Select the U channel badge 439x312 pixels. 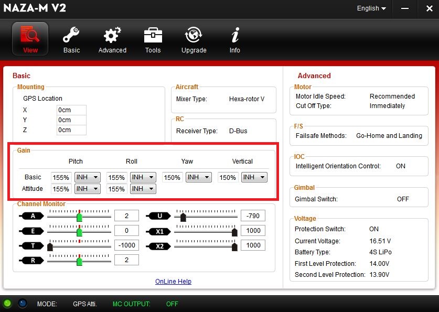158,216
